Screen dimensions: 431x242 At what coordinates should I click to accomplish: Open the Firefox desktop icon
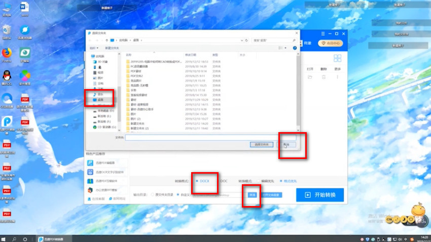(x=7, y=55)
